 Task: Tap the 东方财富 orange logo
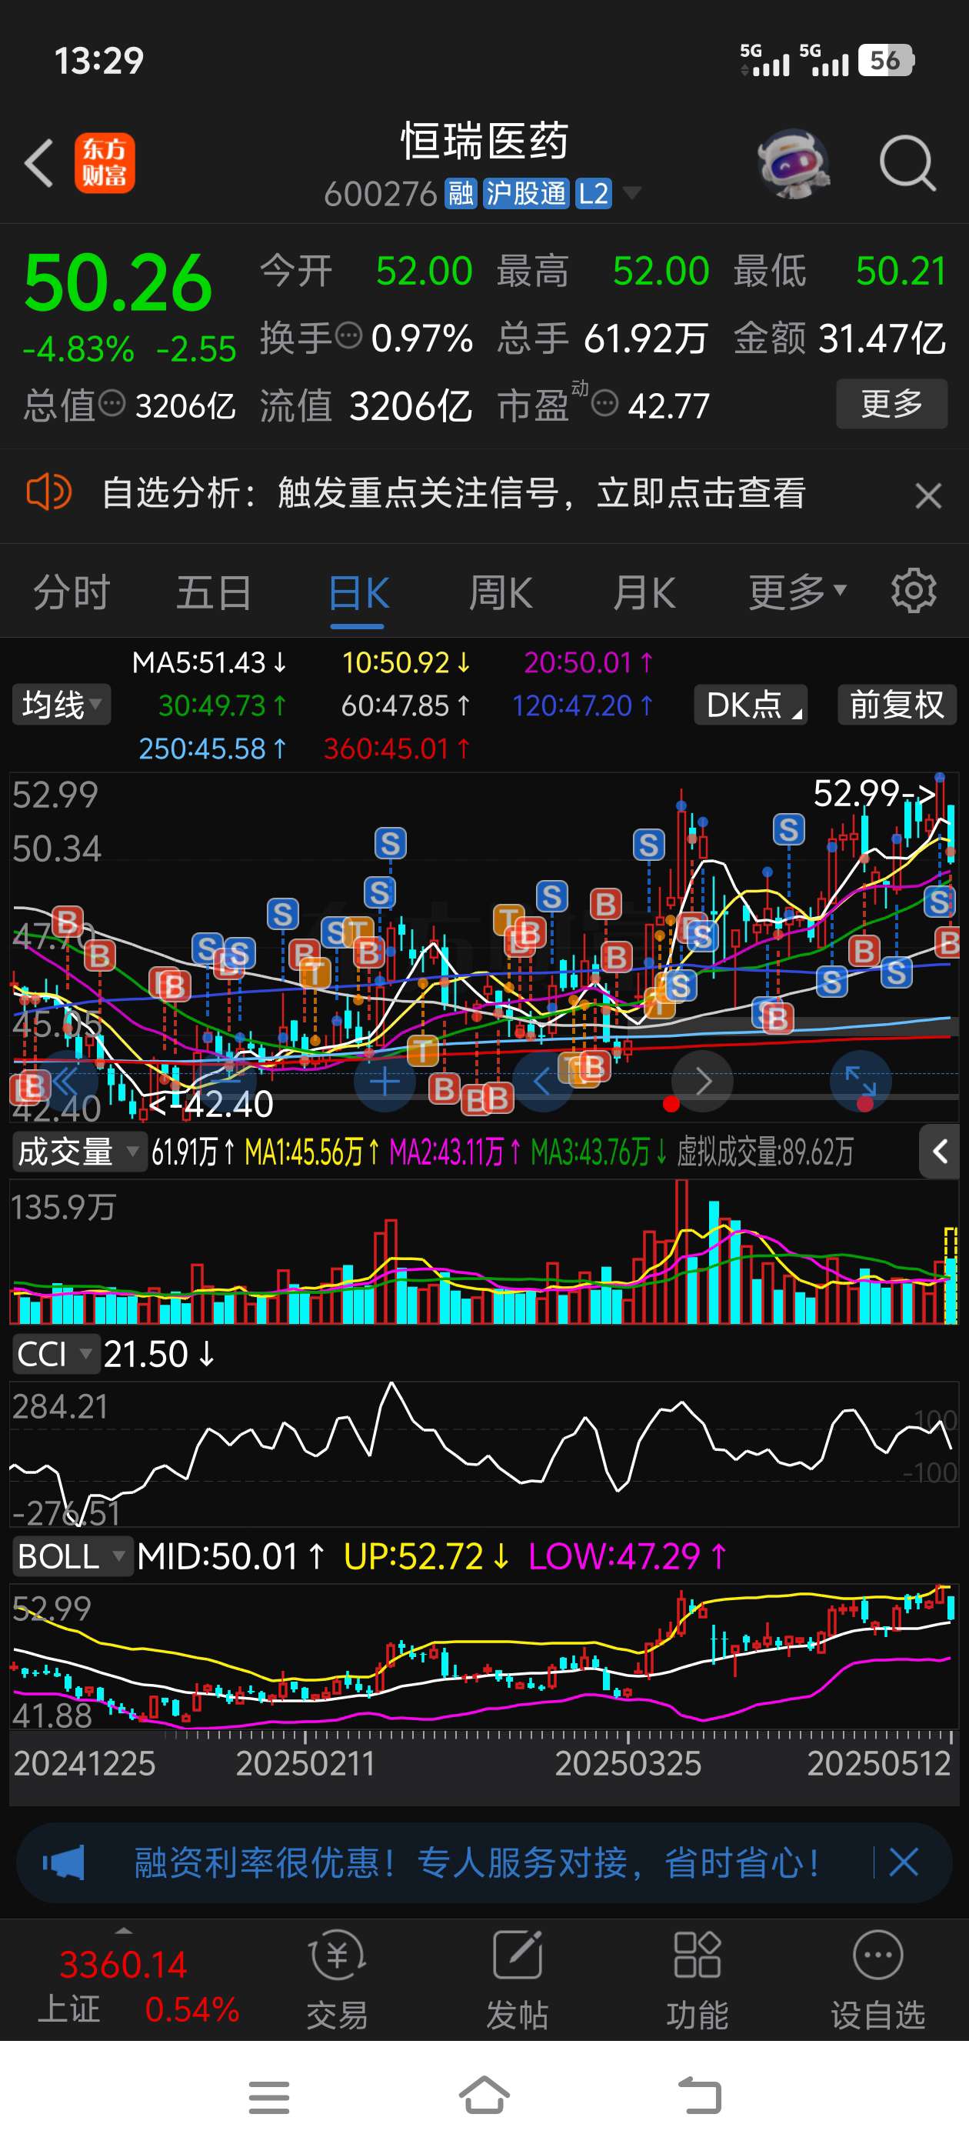(x=105, y=163)
